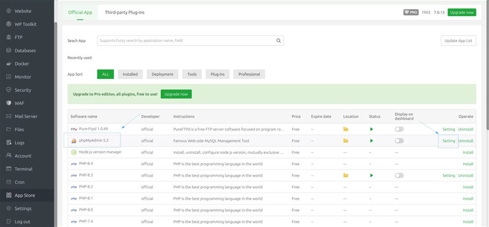Open Pure-Ftpd Setting link

(x=449, y=129)
